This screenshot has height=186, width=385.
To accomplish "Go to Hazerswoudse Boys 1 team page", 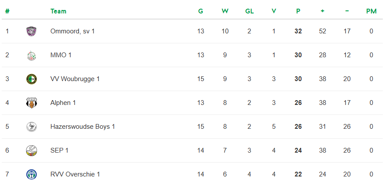I will [83, 127].
